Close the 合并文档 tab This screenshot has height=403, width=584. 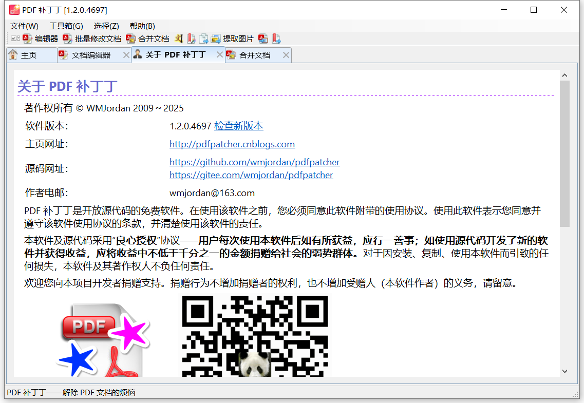[x=286, y=55]
